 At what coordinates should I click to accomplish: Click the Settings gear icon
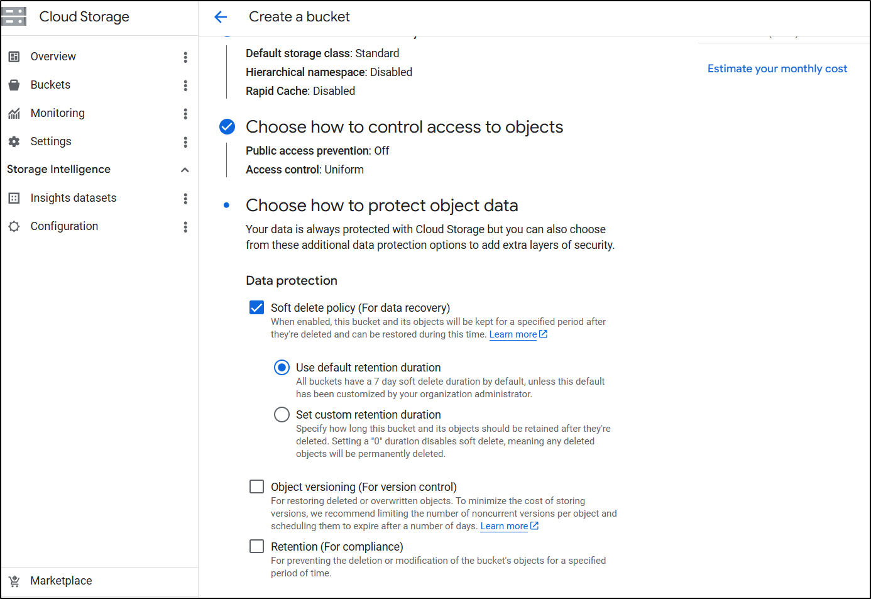coord(14,141)
